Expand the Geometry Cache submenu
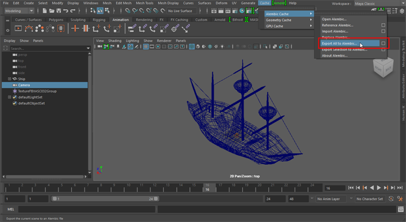Viewport: 406px width, 222px height. pyautogui.click(x=289, y=20)
